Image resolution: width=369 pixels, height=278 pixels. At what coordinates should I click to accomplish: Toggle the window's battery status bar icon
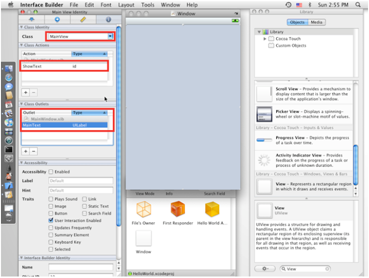(x=235, y=21)
